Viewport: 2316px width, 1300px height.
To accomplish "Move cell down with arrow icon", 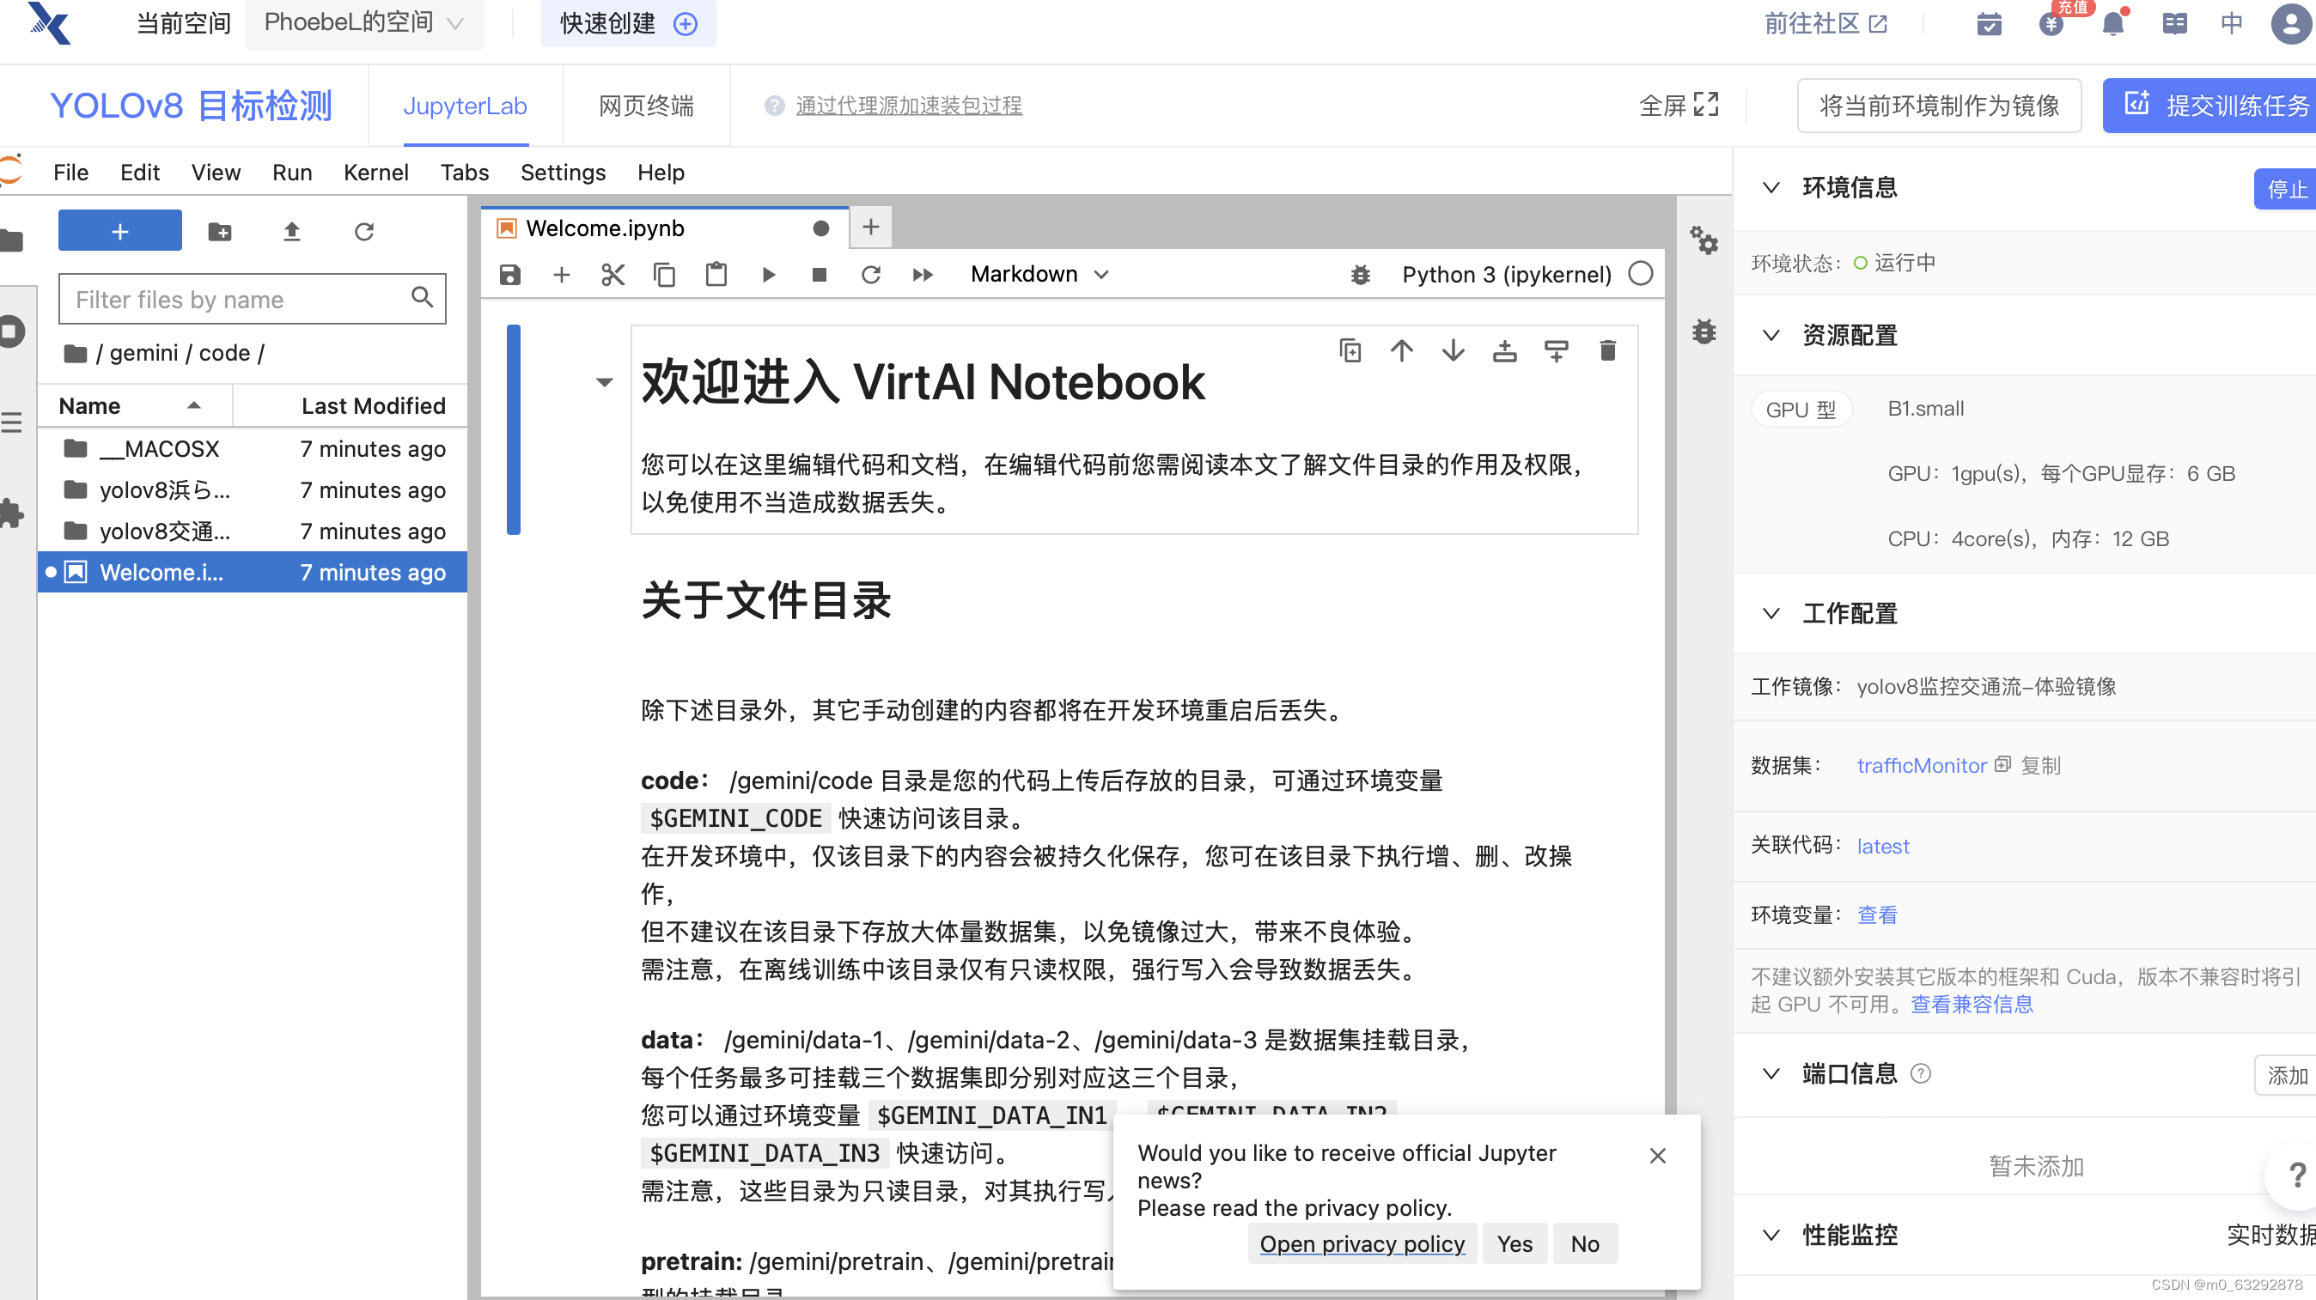I will (1453, 350).
